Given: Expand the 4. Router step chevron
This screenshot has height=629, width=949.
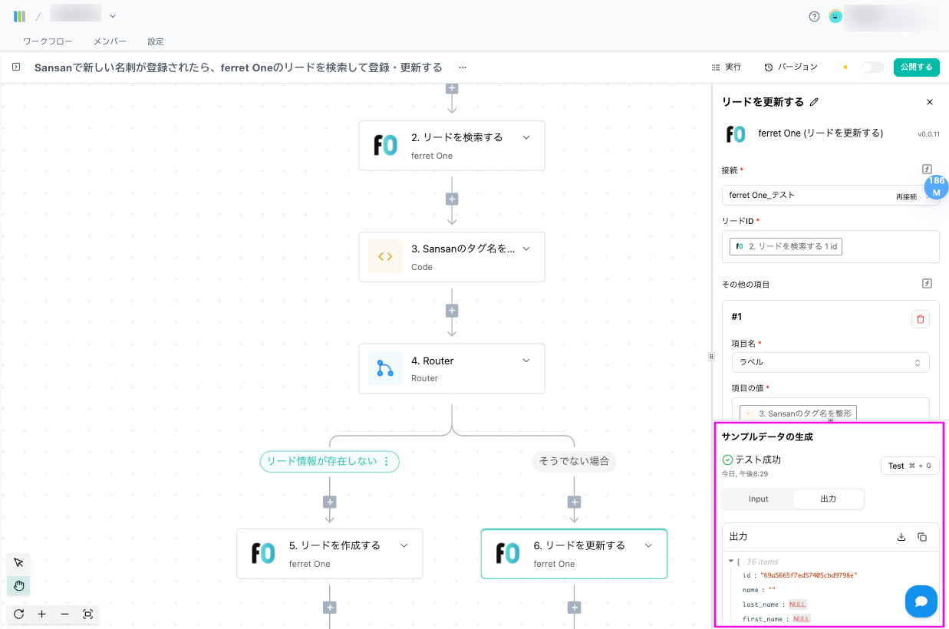Looking at the screenshot, I should tap(526, 361).
